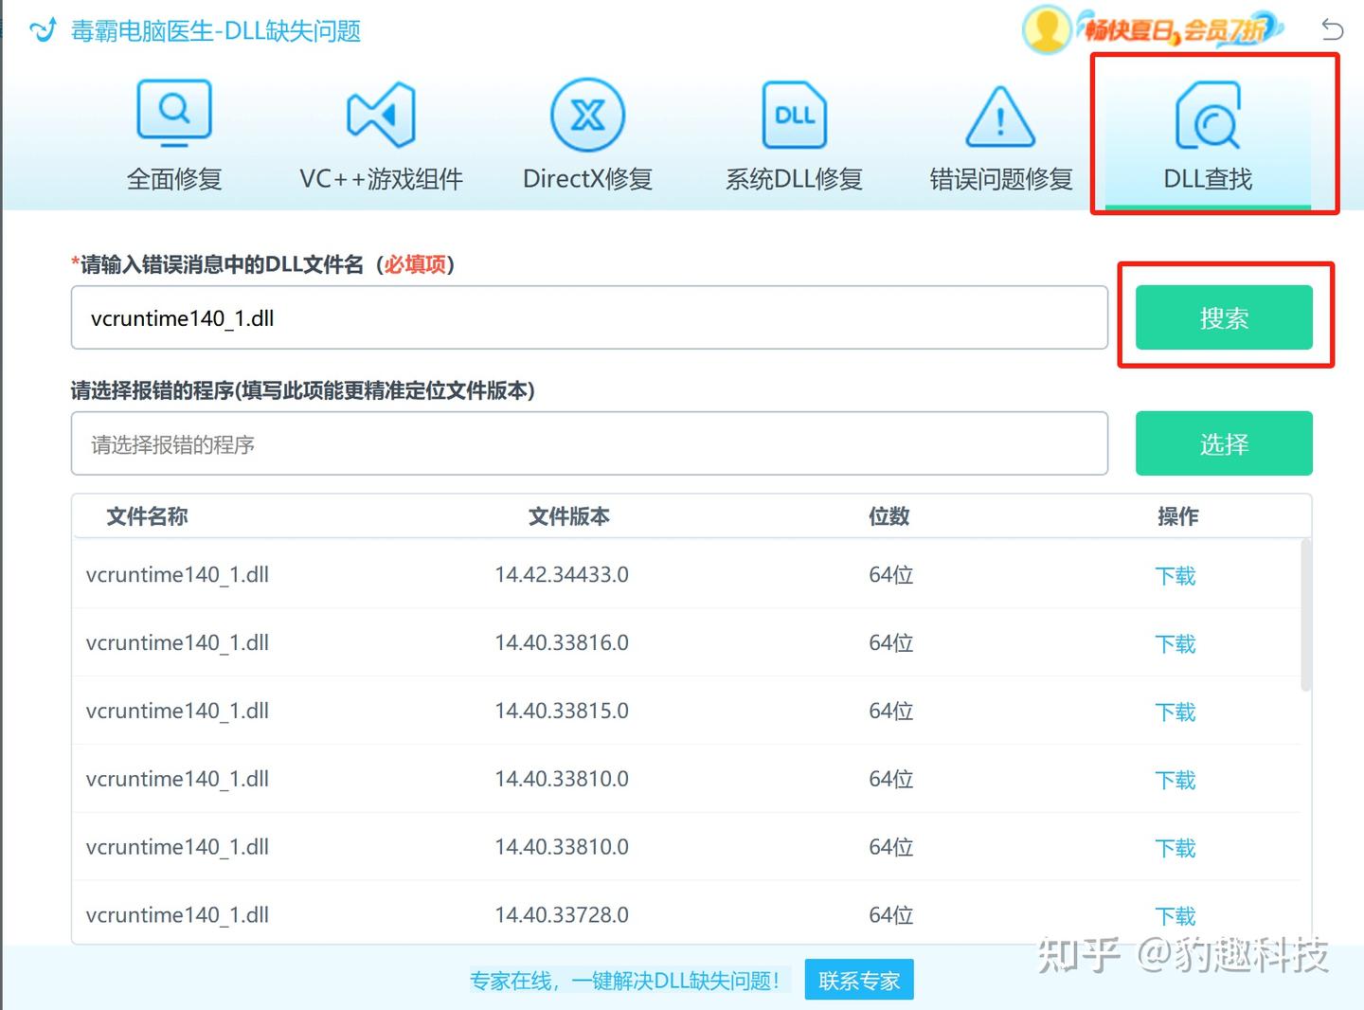Screen dimensions: 1364x1010
Task: Open 系统DLL修复 icon
Action: click(794, 115)
